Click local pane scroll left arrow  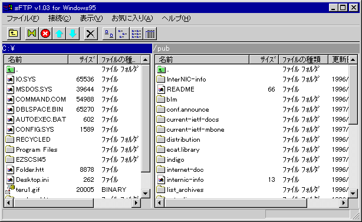[8, 203]
